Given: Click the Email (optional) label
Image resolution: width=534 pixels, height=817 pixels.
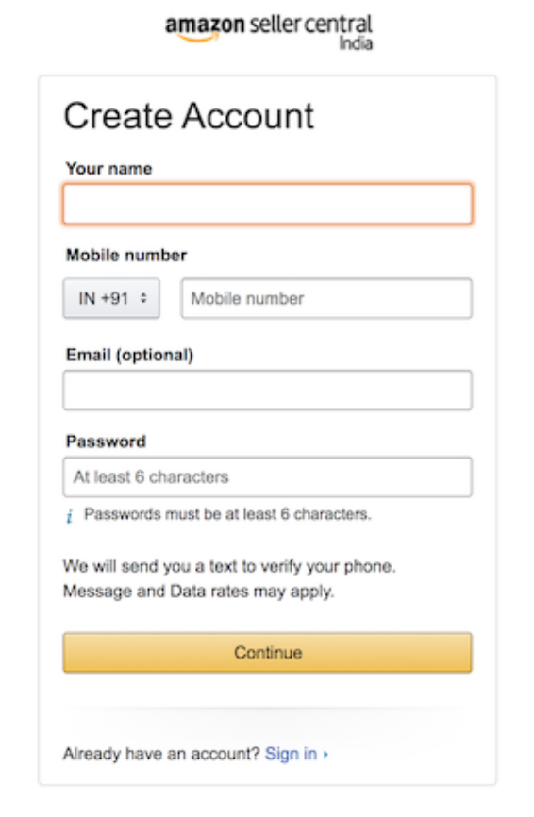Looking at the screenshot, I should point(129,356).
